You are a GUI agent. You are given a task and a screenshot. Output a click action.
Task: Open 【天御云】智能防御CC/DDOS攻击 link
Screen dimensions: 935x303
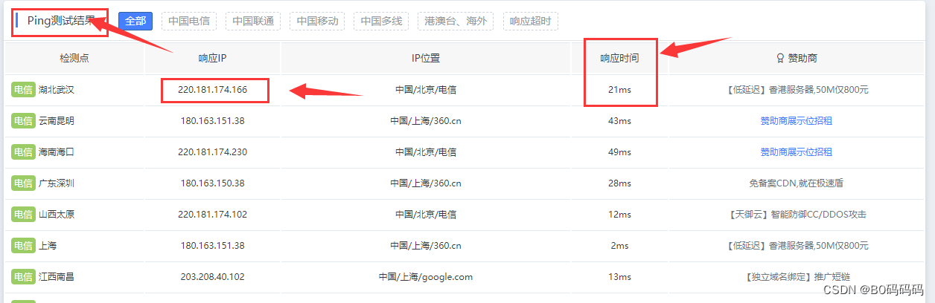point(797,215)
